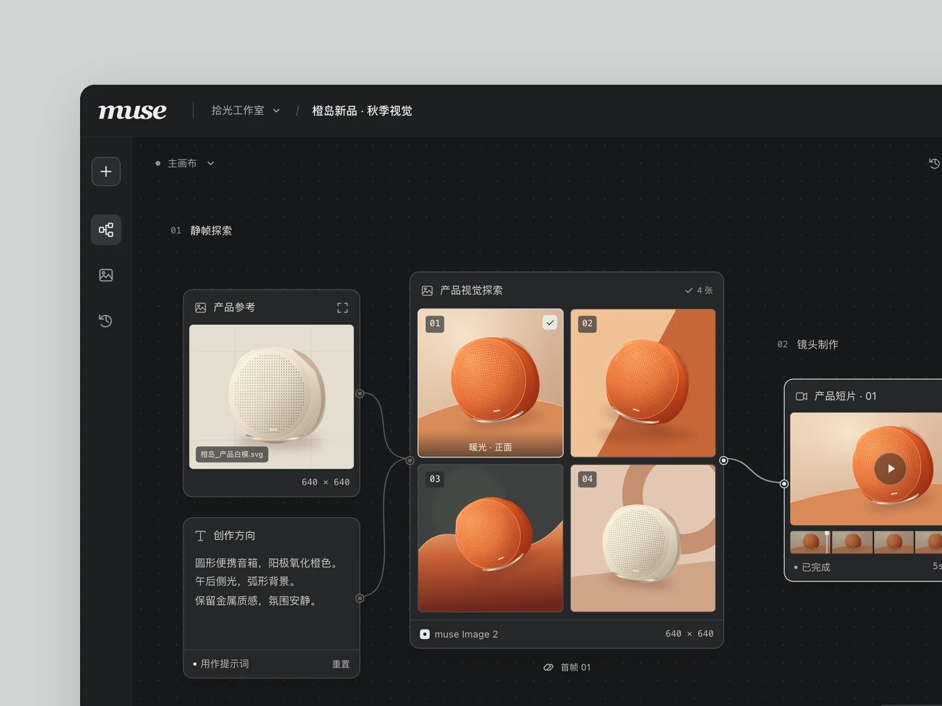Click the video filmstrip playhead marker
The image size is (942, 706).
[827, 542]
